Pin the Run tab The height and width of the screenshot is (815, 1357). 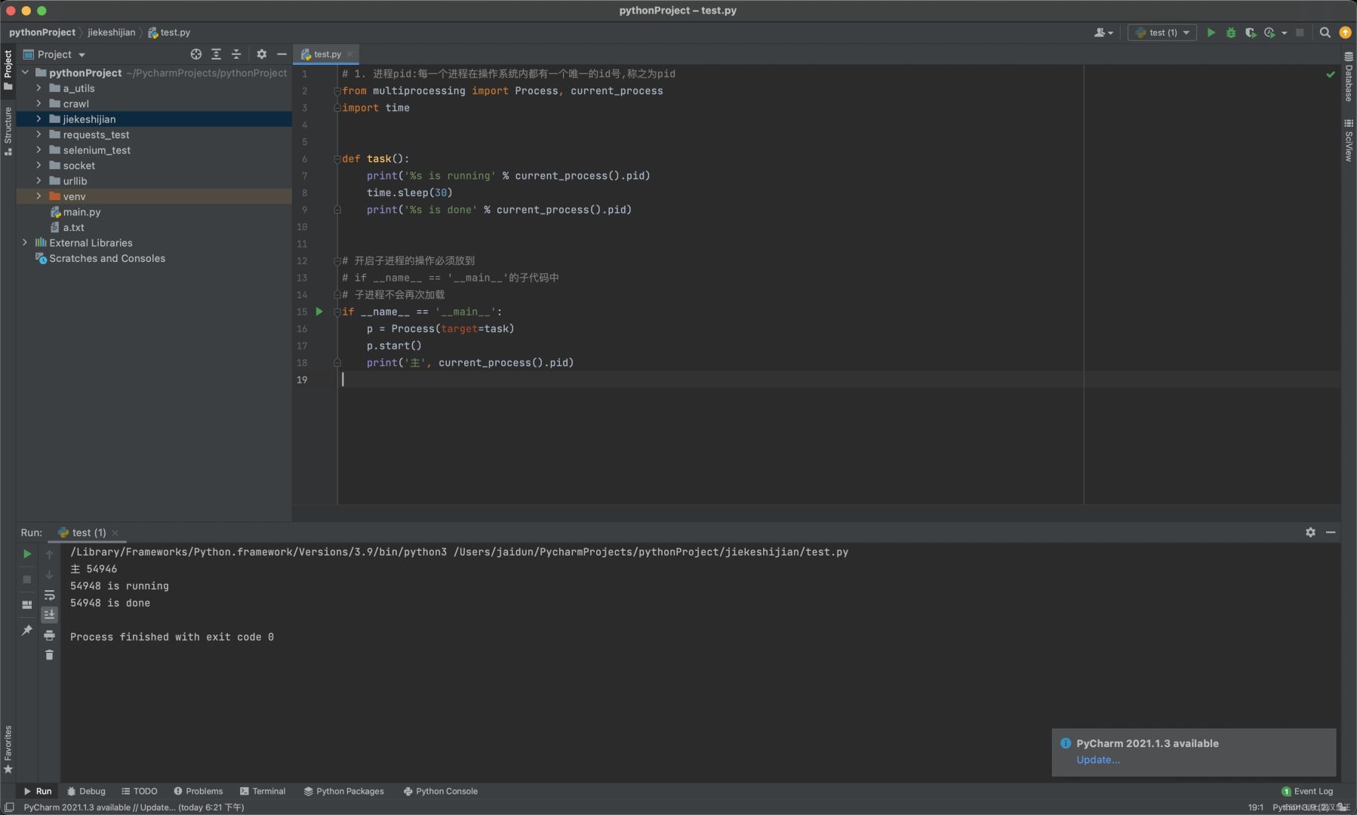click(x=27, y=630)
